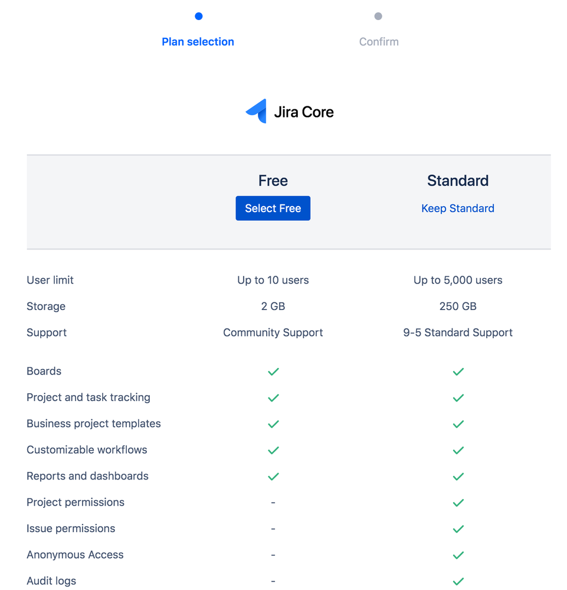Click Standard checkmark for Project and task tracking
Screen dimensions: 567x590
458,397
